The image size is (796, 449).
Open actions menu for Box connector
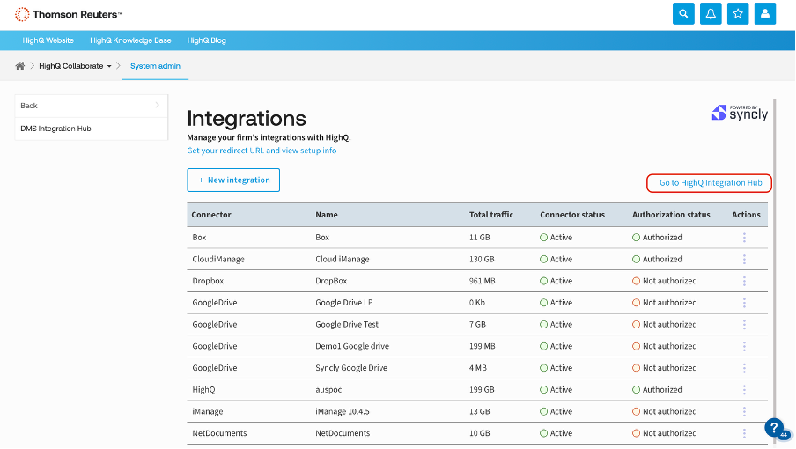[744, 238]
